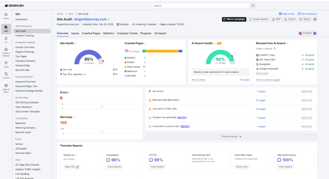View details for Crawlability report
This screenshot has height=179, width=329.
pos(114,167)
